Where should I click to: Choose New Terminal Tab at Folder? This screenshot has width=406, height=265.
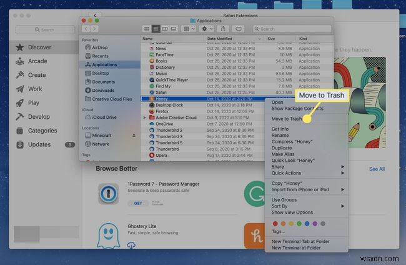click(x=300, y=241)
